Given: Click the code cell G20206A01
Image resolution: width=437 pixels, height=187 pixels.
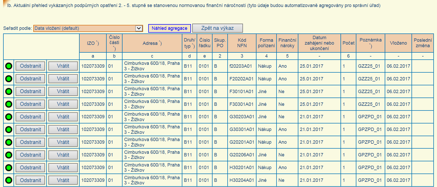Looking at the screenshot, I should coord(242,155).
